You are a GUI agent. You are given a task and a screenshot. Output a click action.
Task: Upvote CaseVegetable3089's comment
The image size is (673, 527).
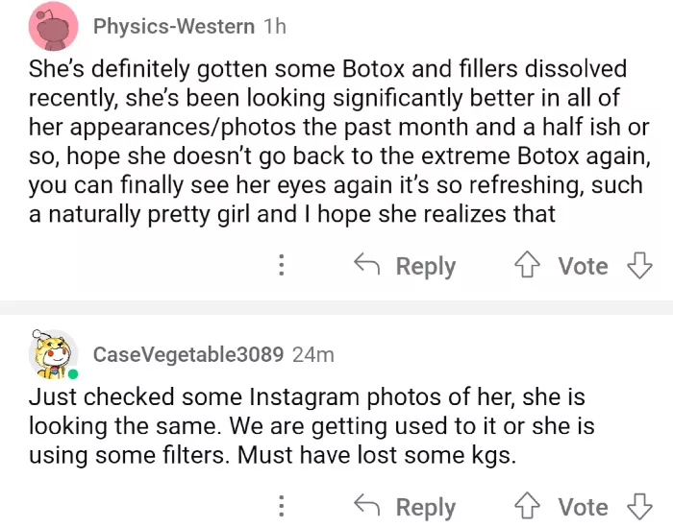click(528, 506)
